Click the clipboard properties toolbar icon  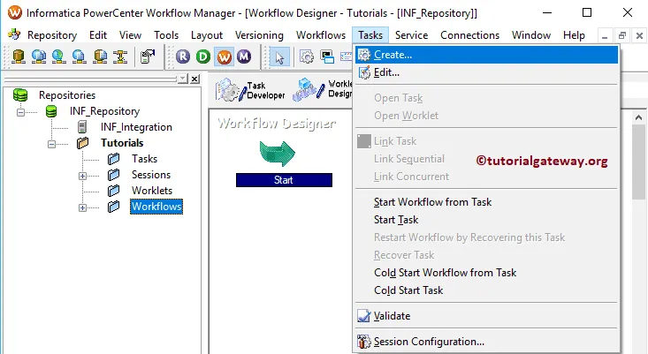pyautogui.click(x=148, y=56)
